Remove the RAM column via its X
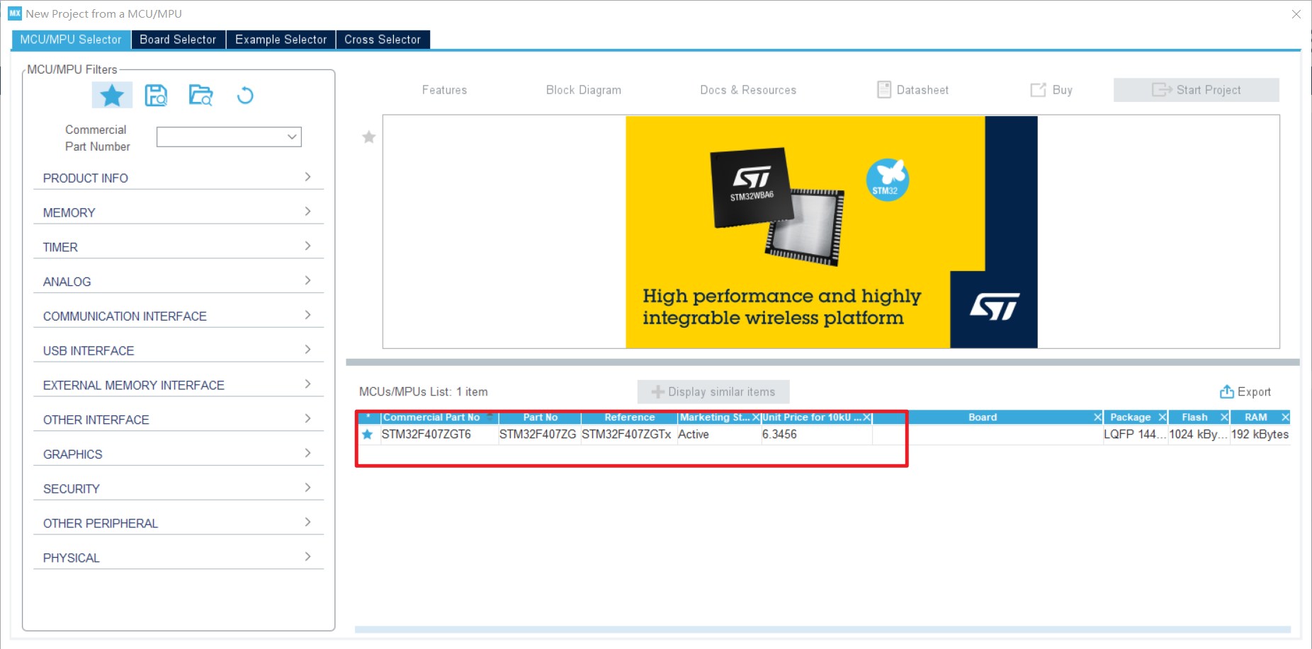The image size is (1312, 649). coord(1285,418)
